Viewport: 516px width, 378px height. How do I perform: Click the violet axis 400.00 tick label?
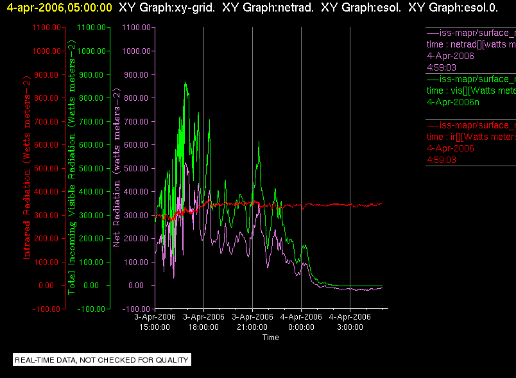136,192
